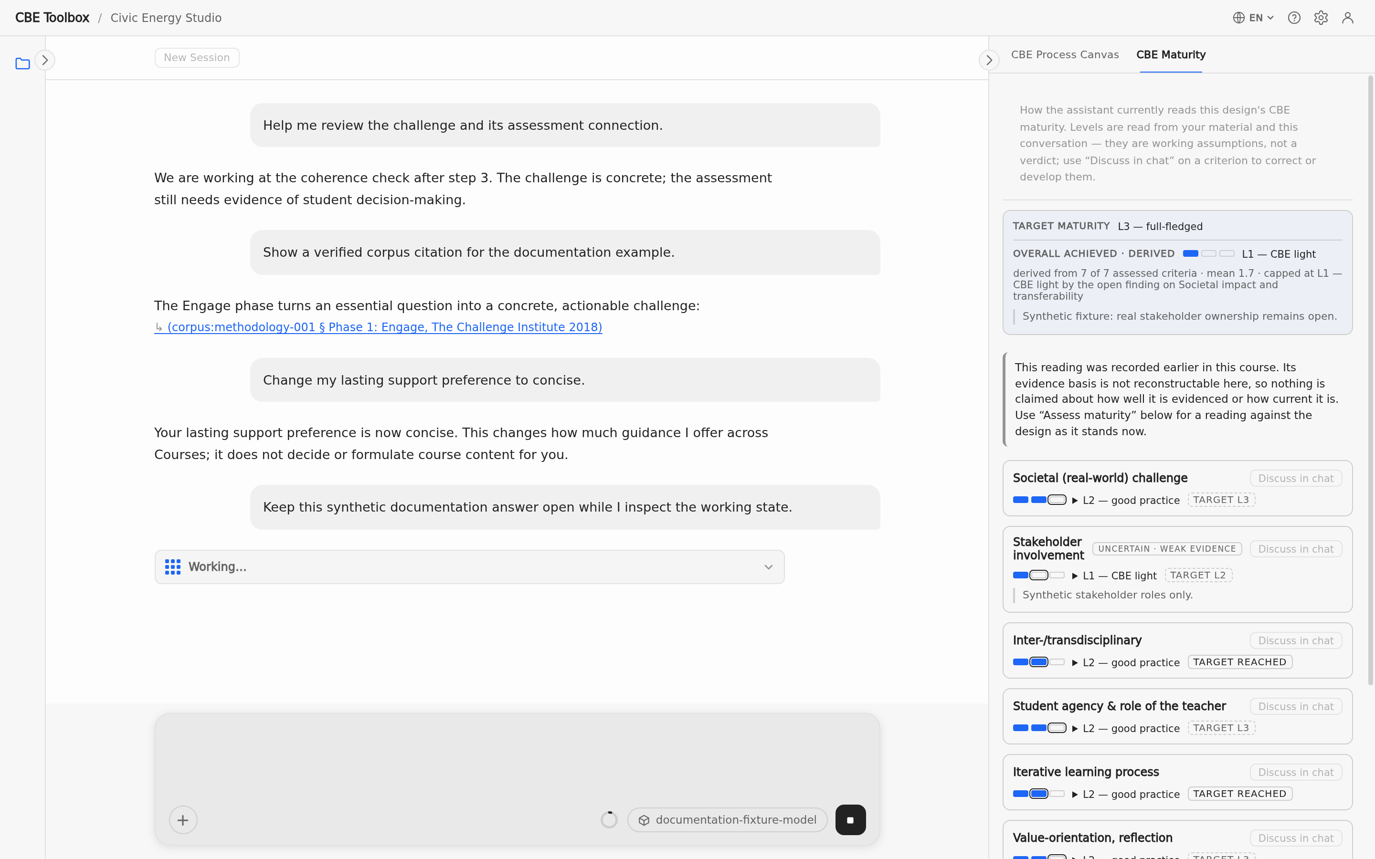Click Inter-/transdisciplinary TARGET REACHED badge
Screen dimensions: 1375x859
(x=1240, y=662)
